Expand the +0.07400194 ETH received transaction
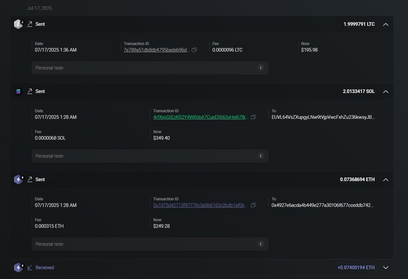 [386, 267]
